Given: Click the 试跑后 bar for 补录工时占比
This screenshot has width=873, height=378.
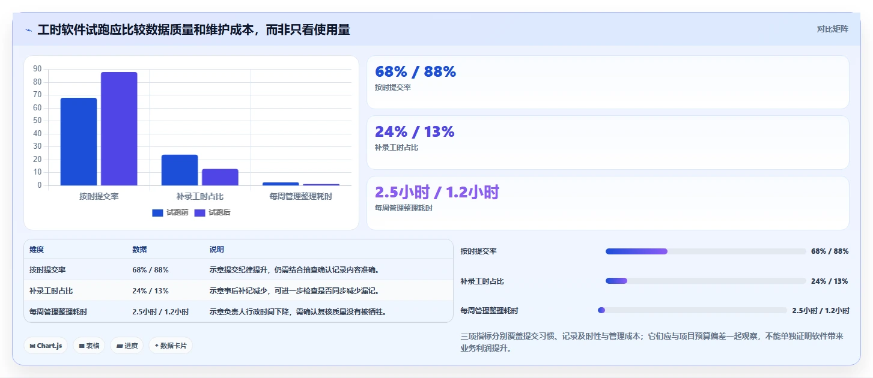Looking at the screenshot, I should click(220, 177).
